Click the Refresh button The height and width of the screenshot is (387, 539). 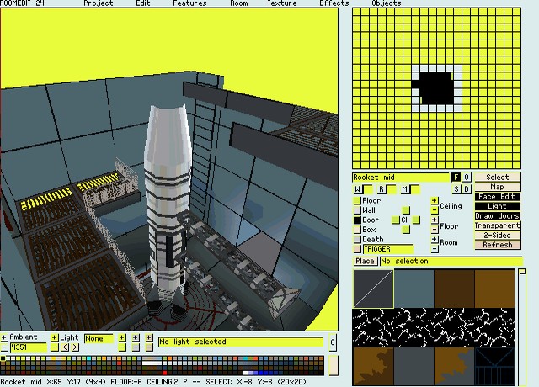pos(497,246)
